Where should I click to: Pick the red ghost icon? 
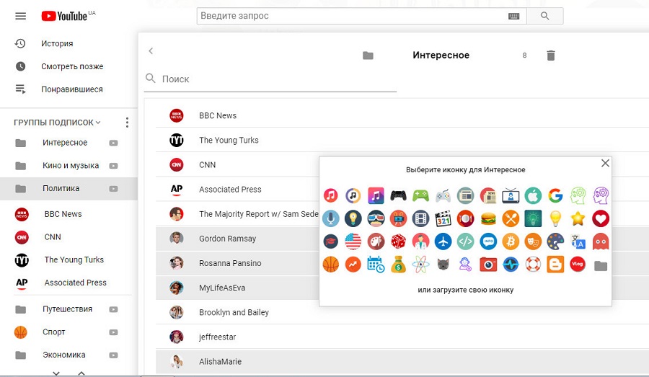pyautogui.click(x=601, y=241)
